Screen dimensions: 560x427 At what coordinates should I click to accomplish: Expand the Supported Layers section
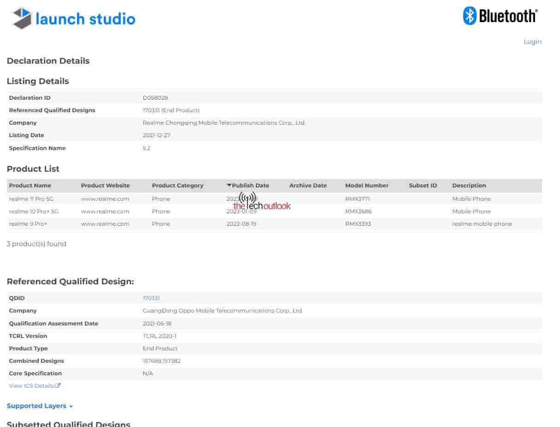[40, 406]
